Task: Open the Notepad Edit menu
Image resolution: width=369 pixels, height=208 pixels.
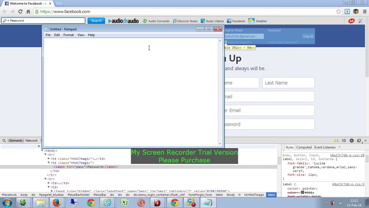Action: (57, 35)
